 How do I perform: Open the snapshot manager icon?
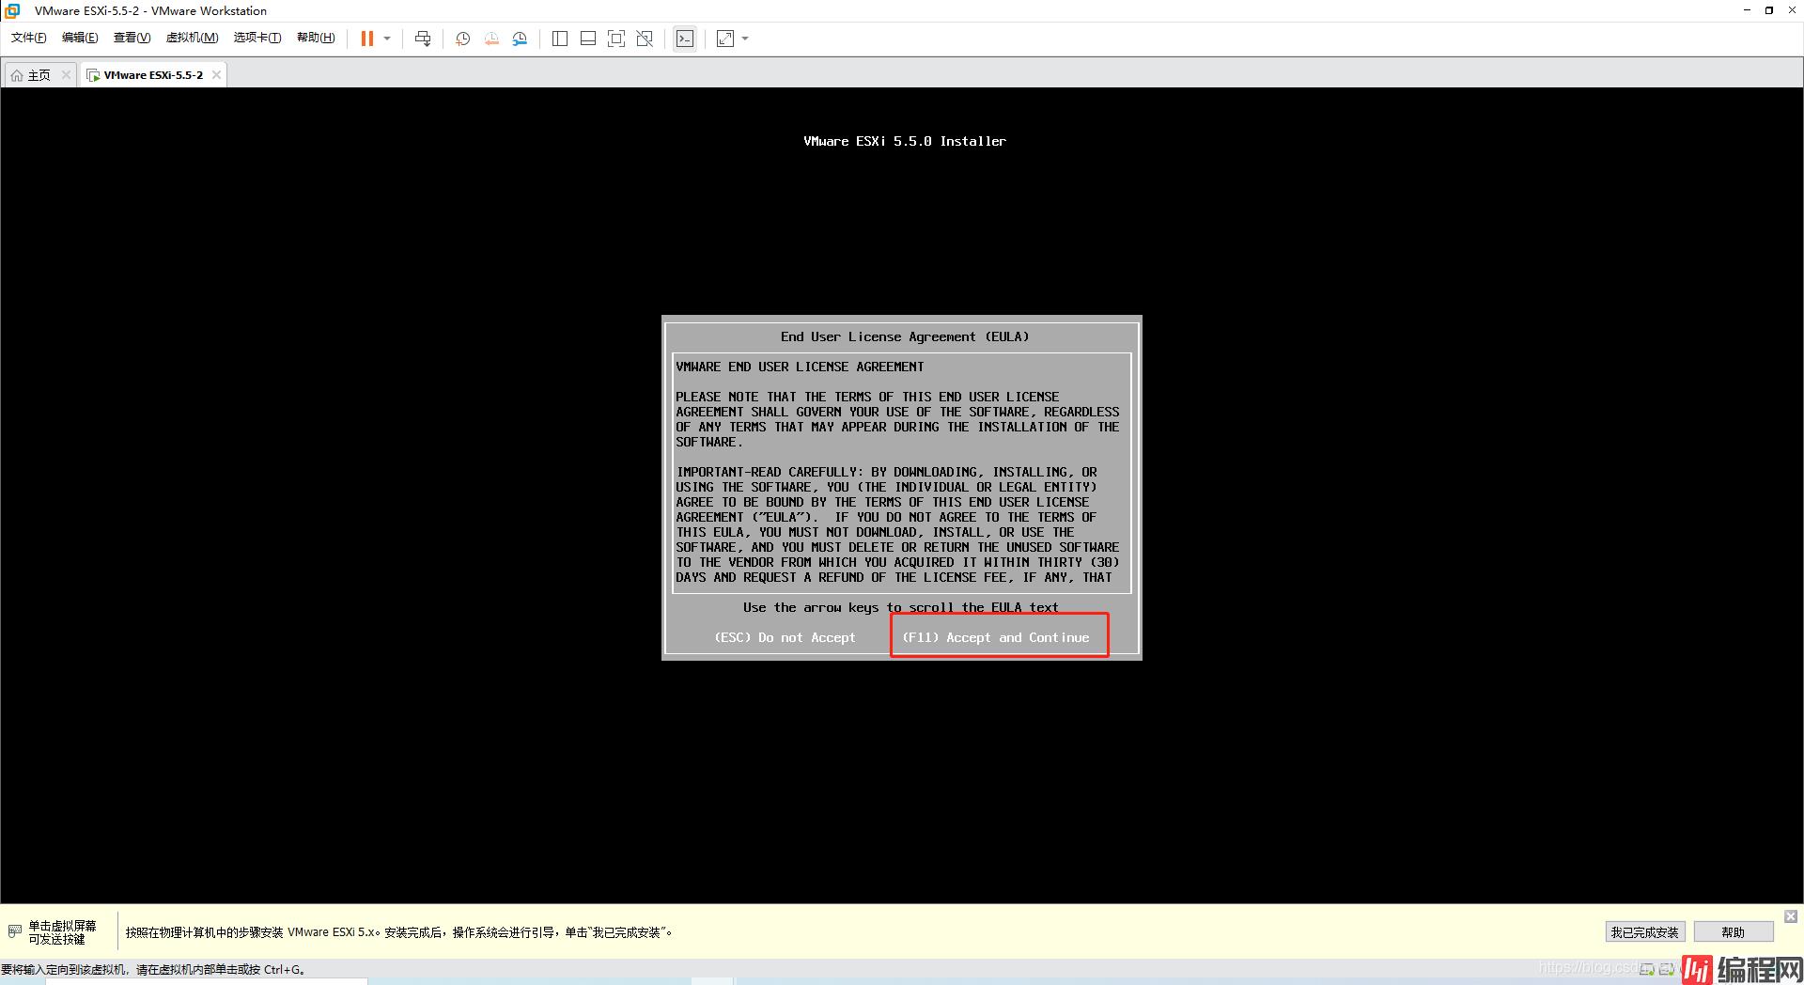(520, 39)
